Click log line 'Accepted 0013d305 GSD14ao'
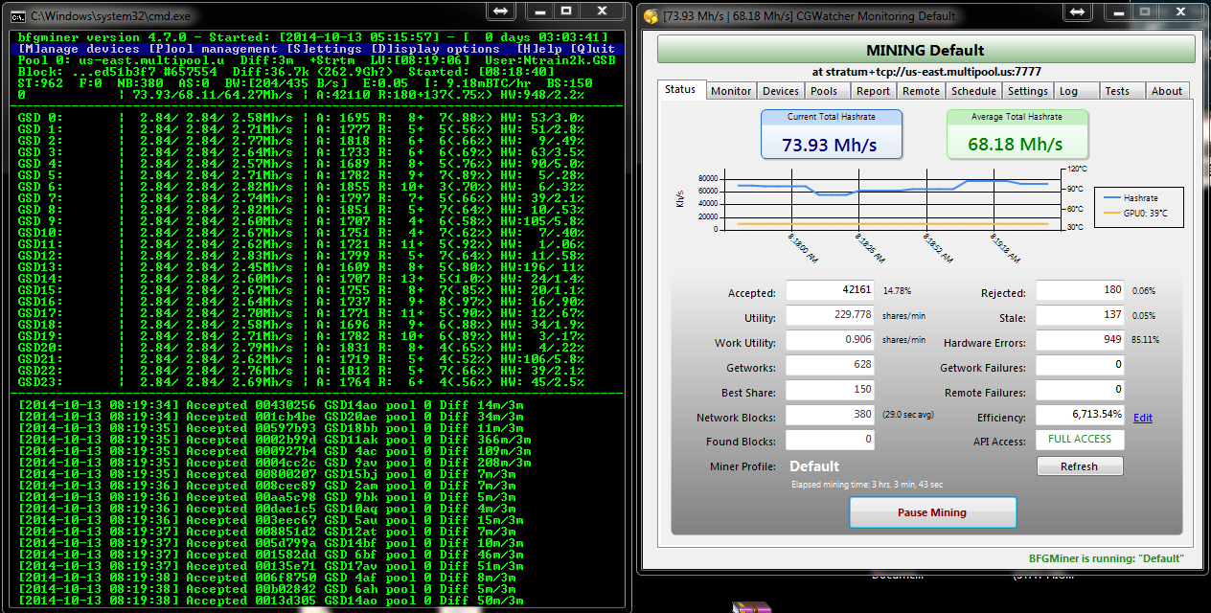The height and width of the screenshot is (613, 1211). [270, 601]
